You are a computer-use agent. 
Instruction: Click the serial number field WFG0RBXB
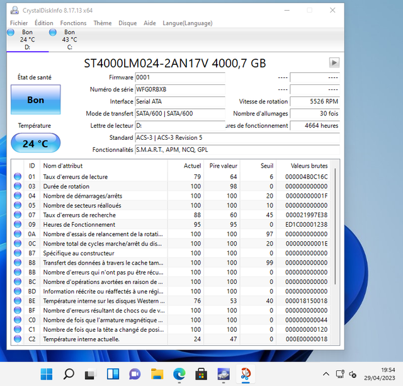click(x=180, y=89)
